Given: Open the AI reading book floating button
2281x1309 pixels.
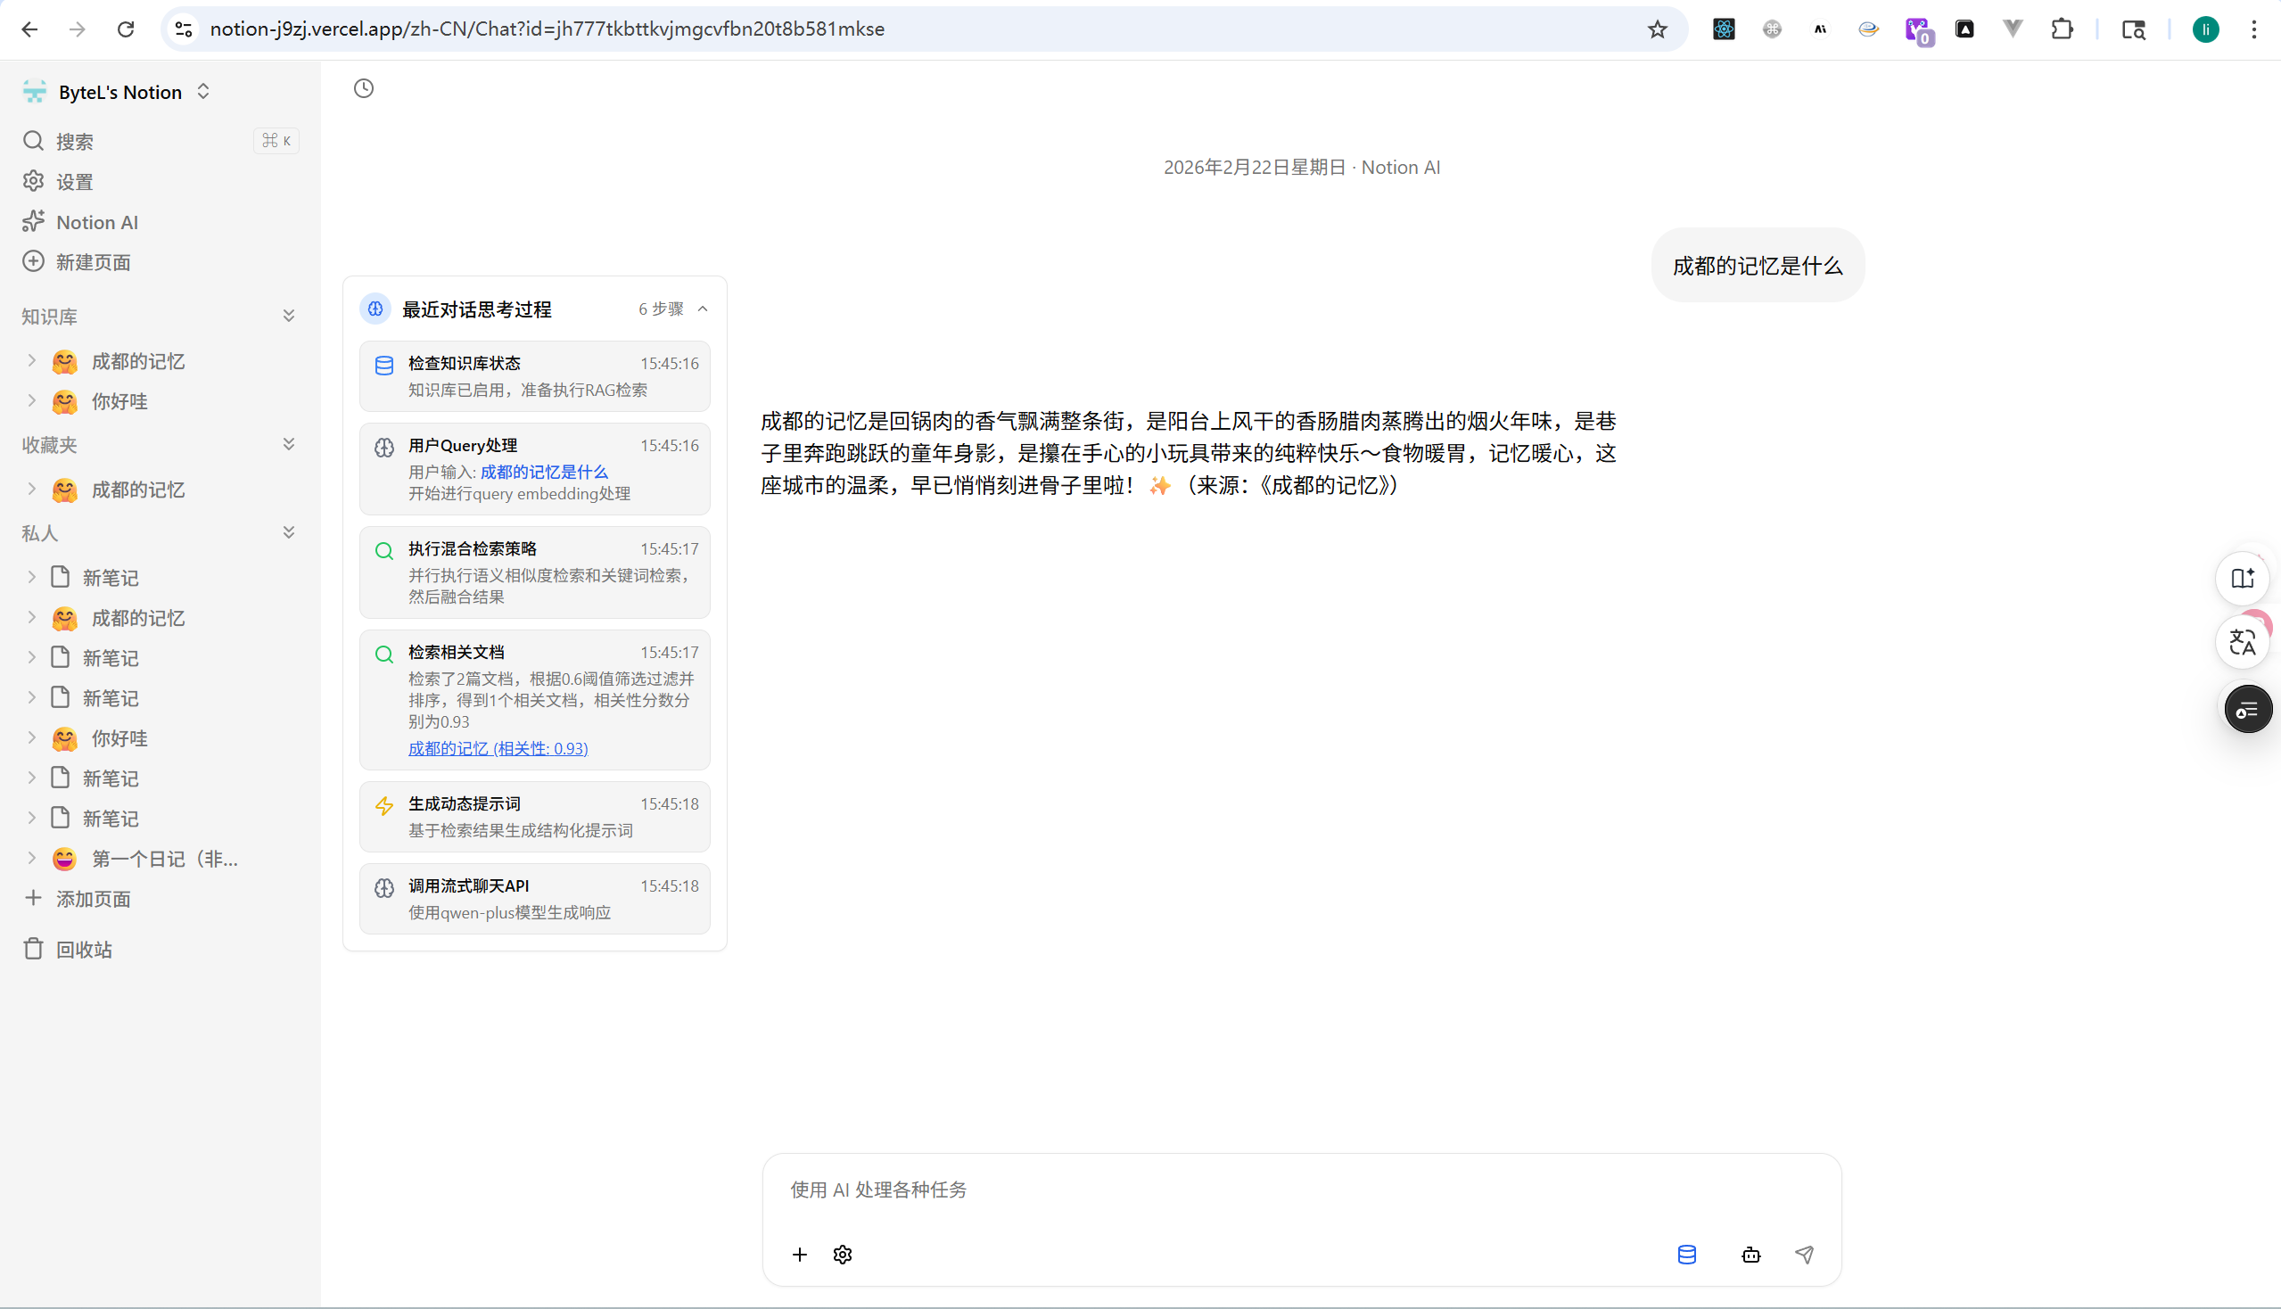Looking at the screenshot, I should [2243, 578].
